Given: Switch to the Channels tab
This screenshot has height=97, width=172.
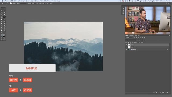Looking at the screenshot, I should pos(131,36).
